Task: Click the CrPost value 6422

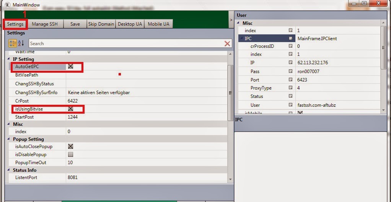Action: [x=73, y=101]
